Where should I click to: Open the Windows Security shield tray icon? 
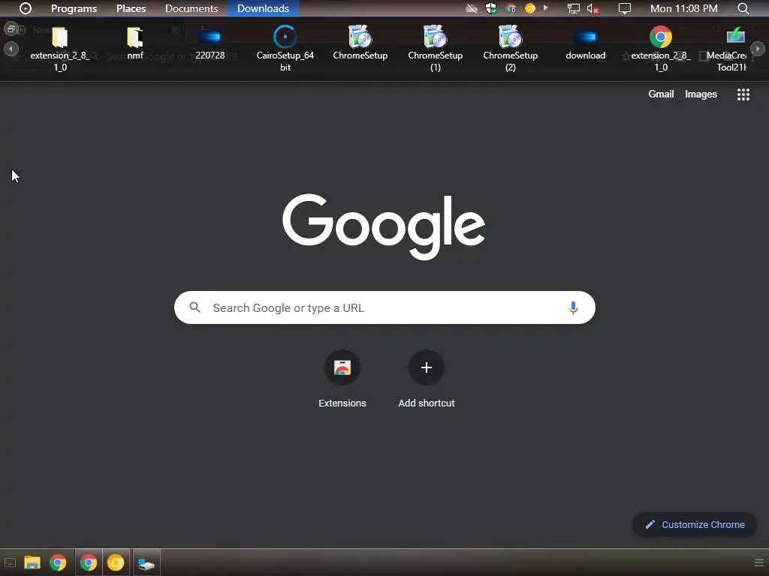tap(491, 8)
